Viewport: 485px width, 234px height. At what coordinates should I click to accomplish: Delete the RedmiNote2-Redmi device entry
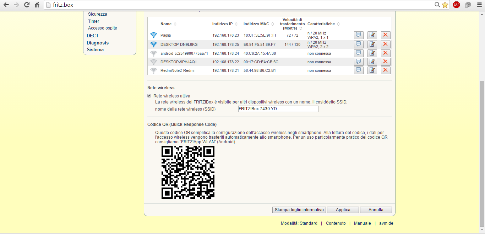(386, 70)
